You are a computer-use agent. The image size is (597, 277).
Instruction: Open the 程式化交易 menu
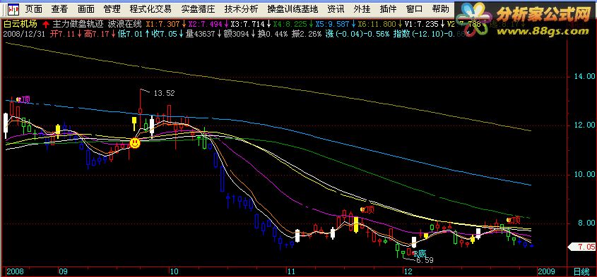(x=150, y=8)
